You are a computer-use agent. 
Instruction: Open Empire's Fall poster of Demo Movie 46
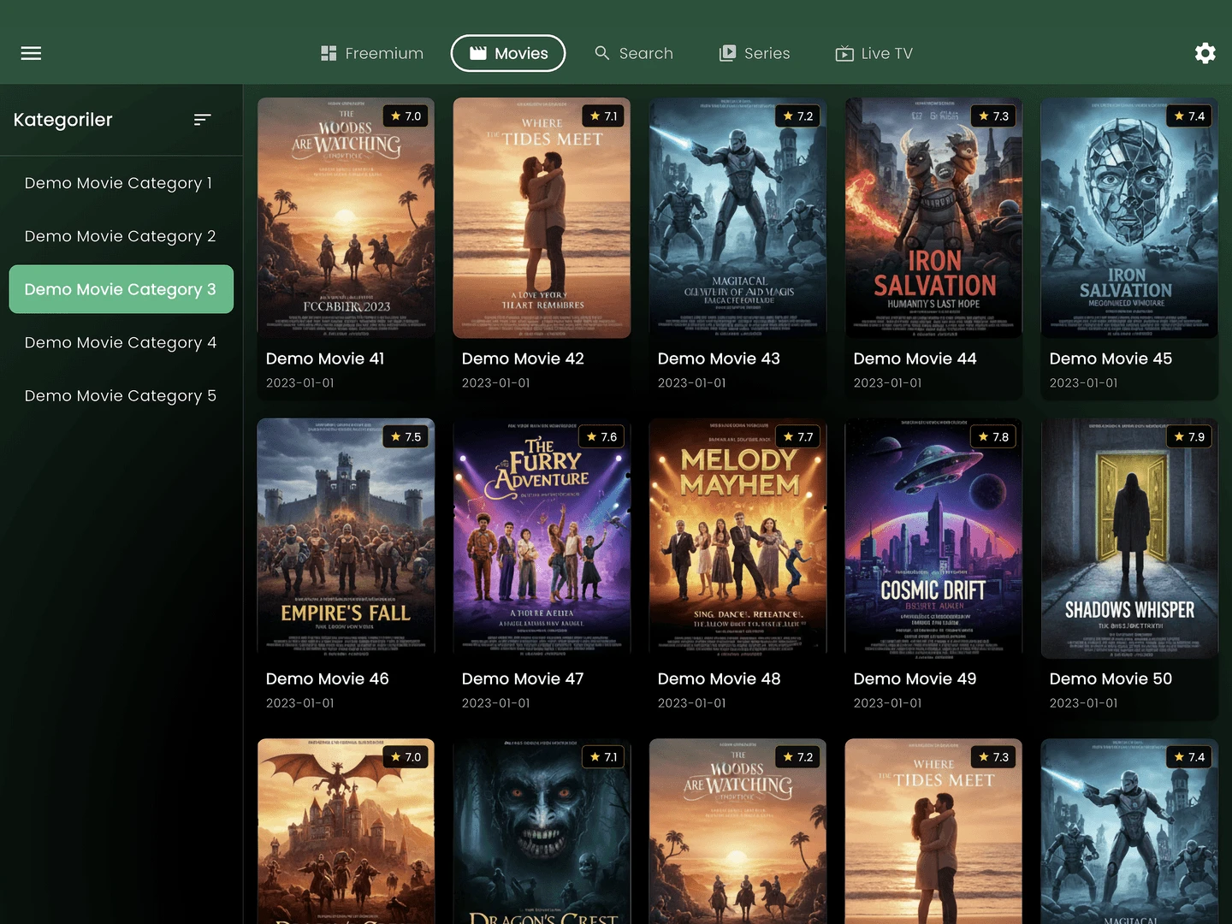pos(346,538)
